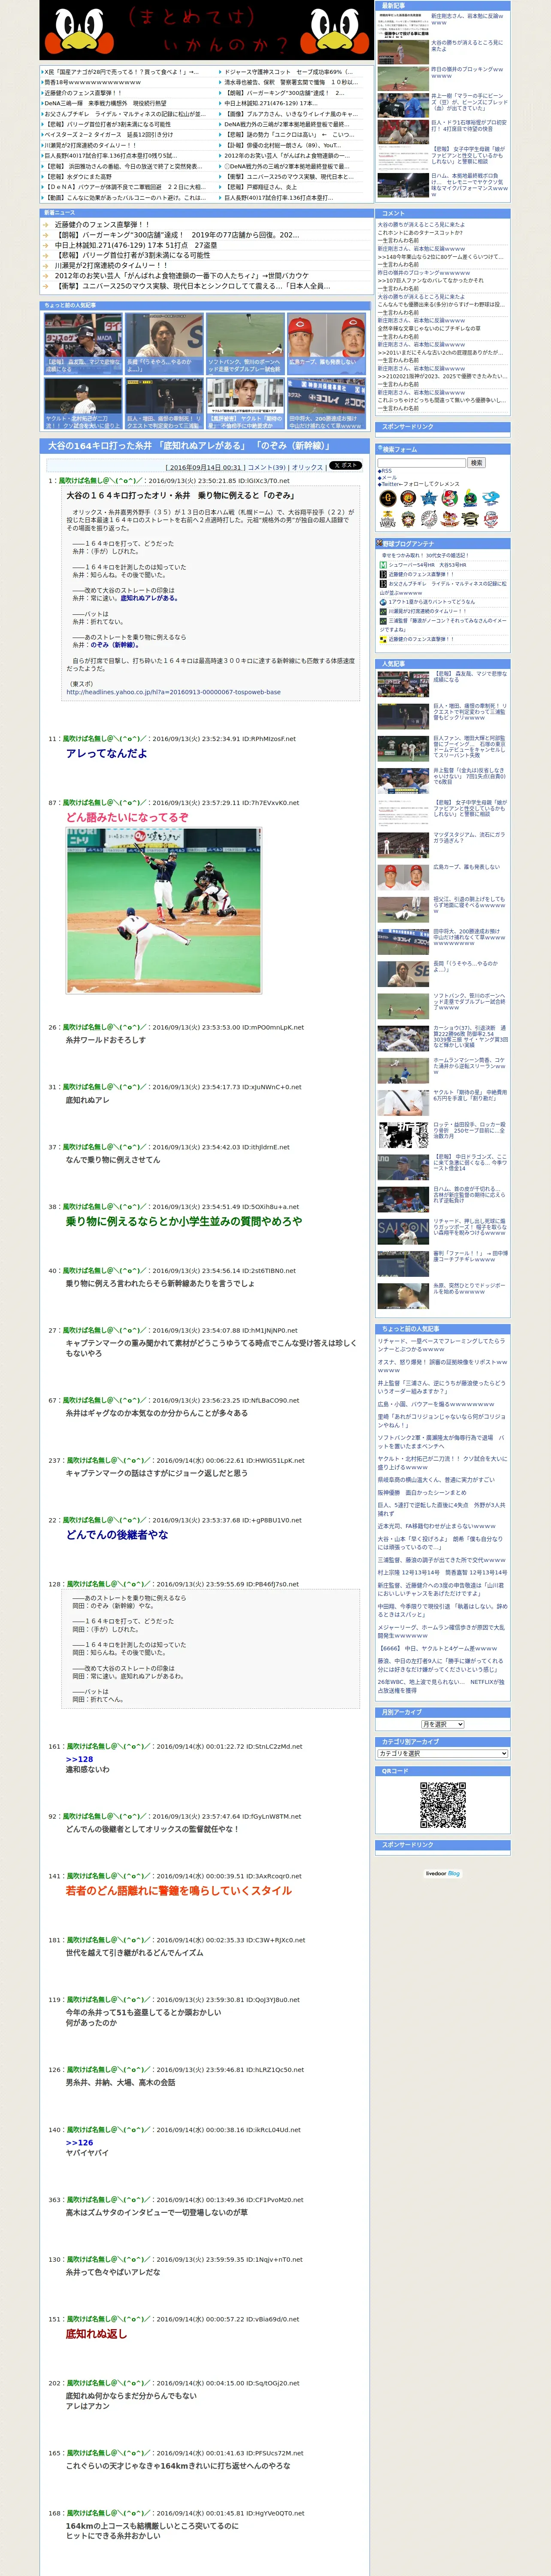The image size is (551, 2576).
Task: Open the 26年WBC NETFLIX article link
Action: 441,1685
